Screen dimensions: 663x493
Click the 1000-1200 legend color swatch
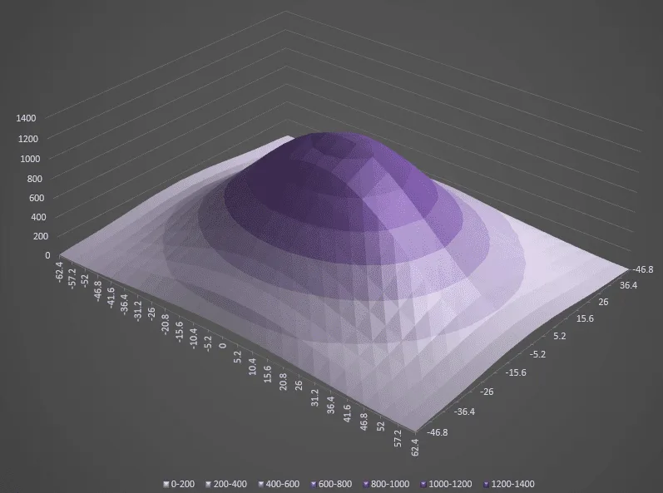coord(423,484)
